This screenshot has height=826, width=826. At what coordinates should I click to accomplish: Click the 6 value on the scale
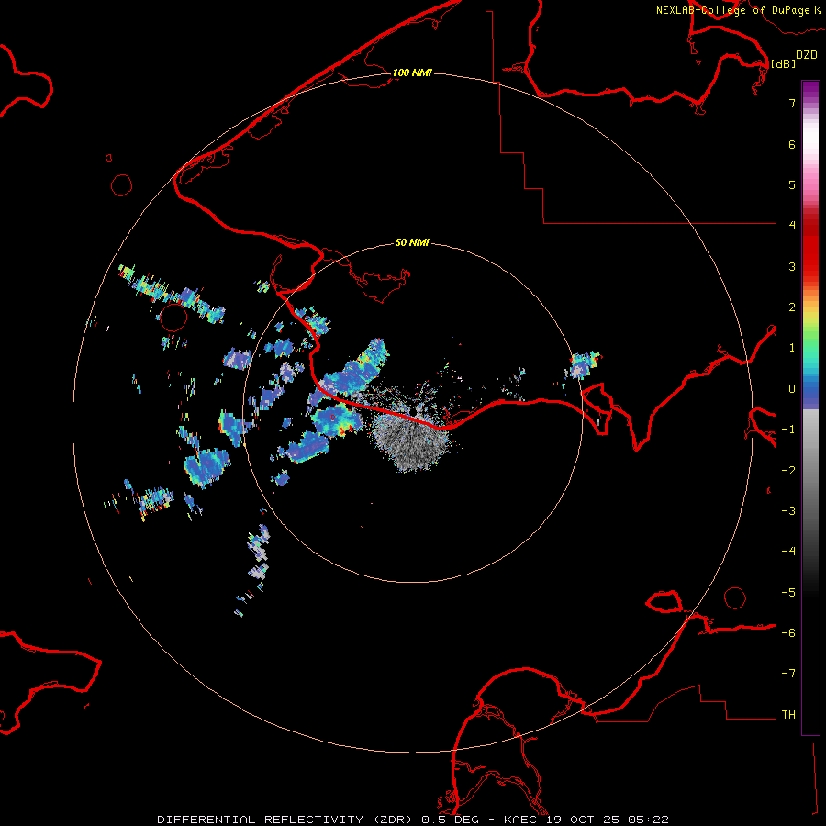792,144
